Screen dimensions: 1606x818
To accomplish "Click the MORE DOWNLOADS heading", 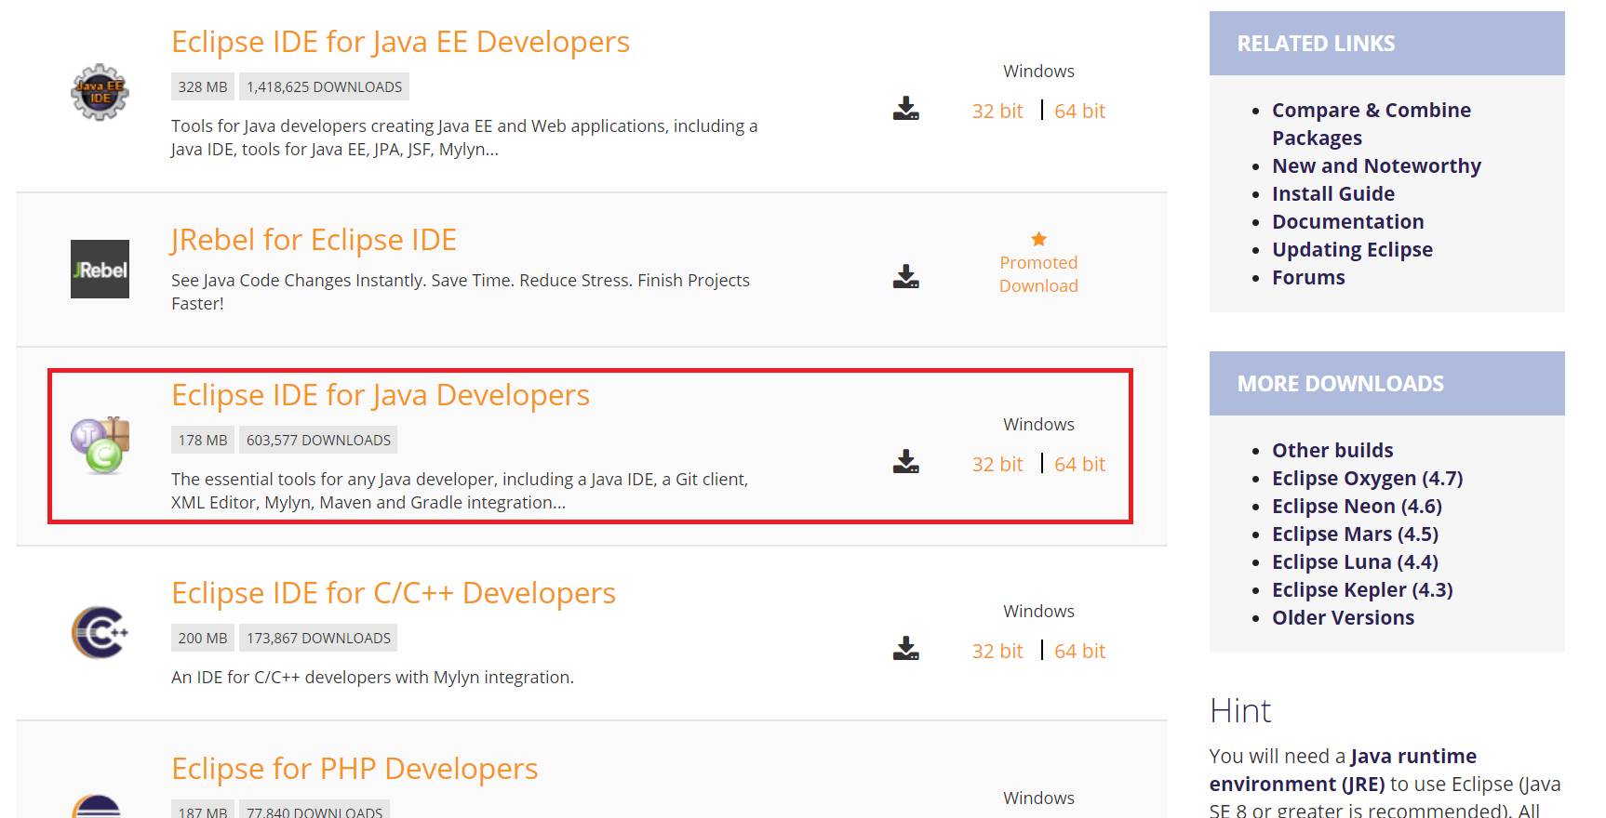I will click(1340, 384).
